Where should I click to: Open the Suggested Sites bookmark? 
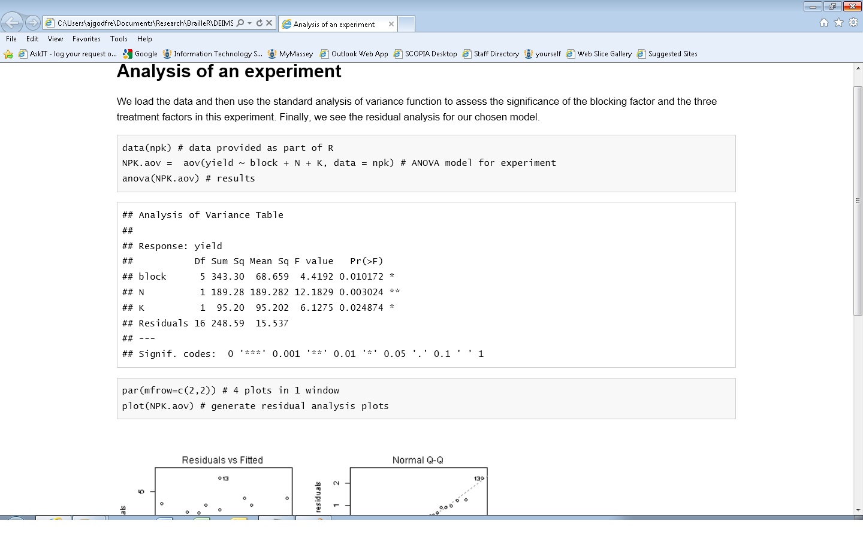pyautogui.click(x=667, y=54)
